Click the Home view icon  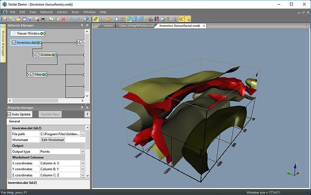[x=122, y=19]
